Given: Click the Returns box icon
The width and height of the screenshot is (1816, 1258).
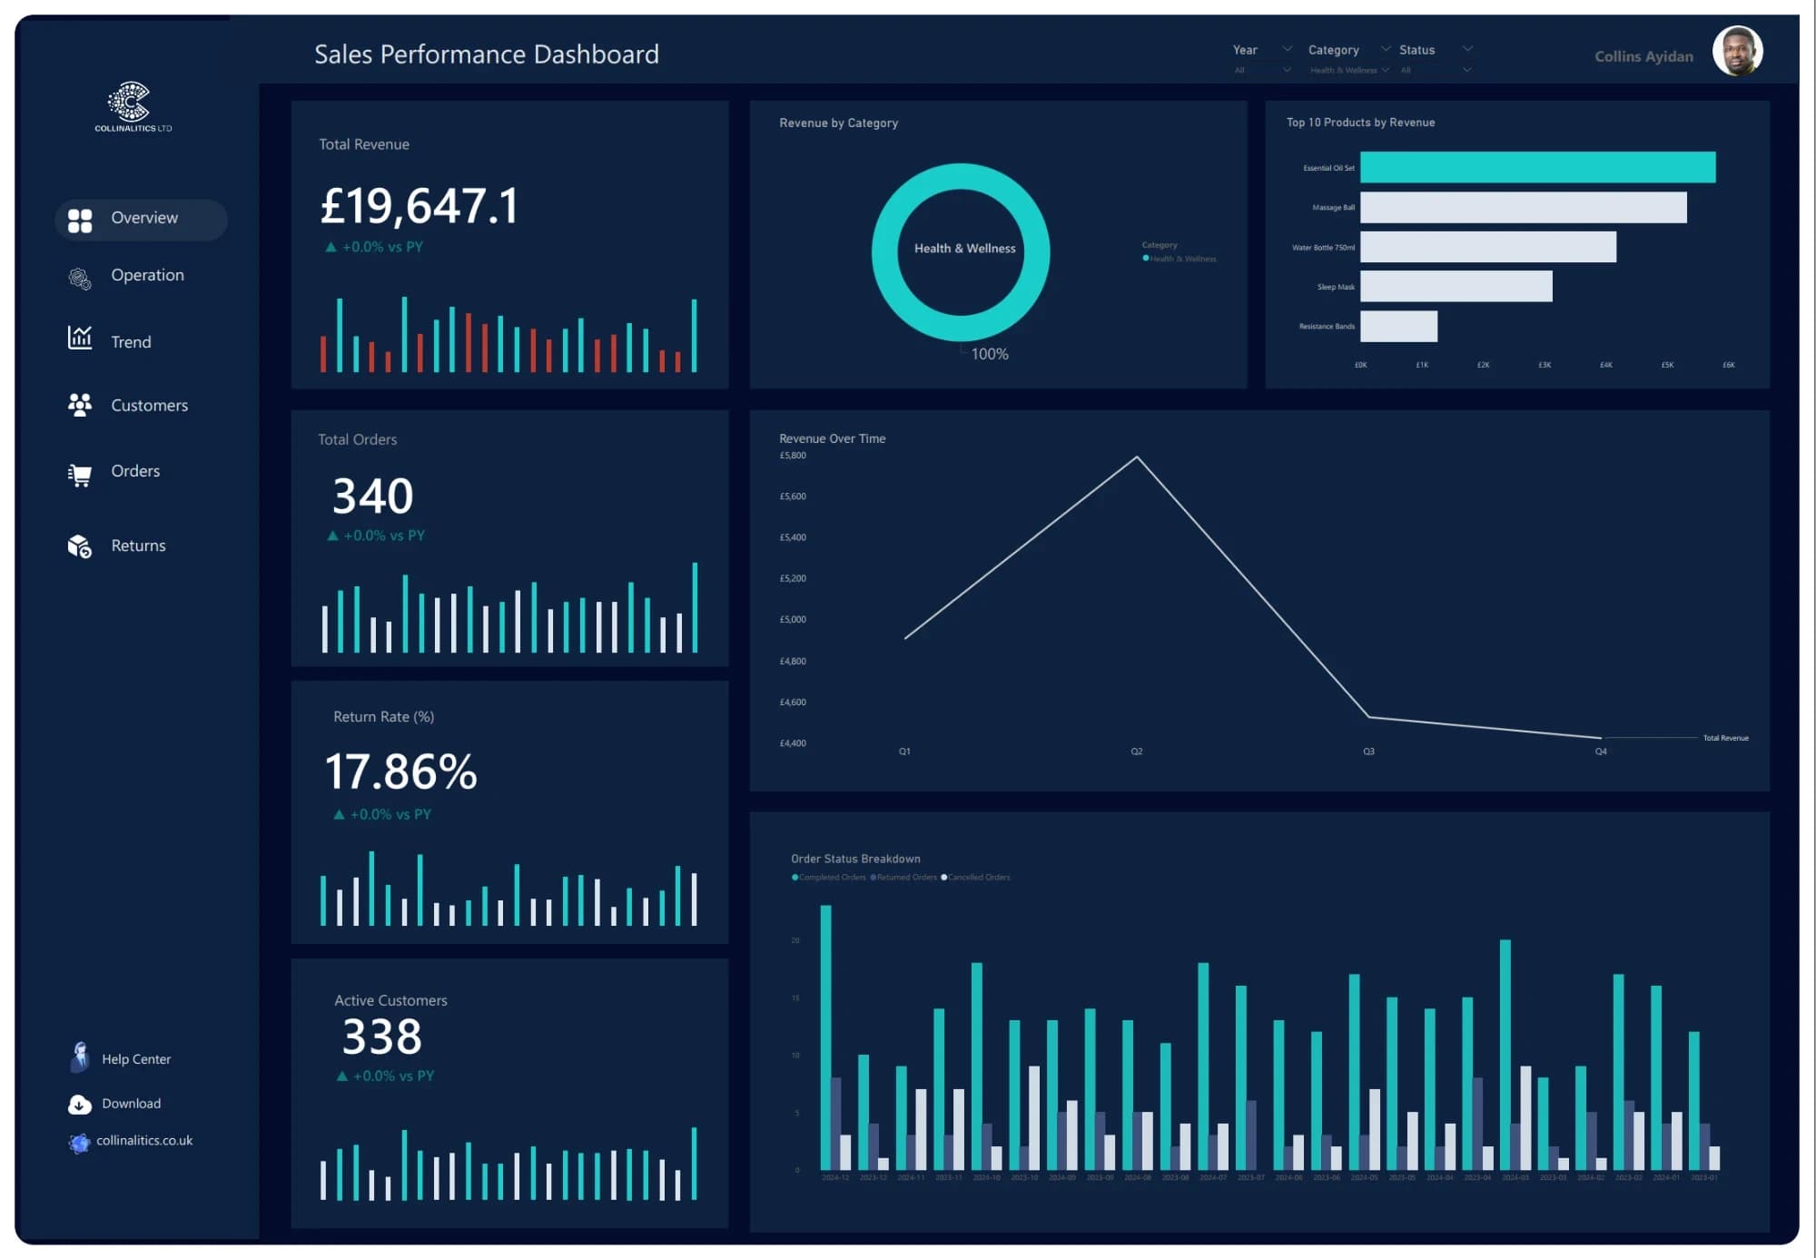Looking at the screenshot, I should (x=80, y=545).
